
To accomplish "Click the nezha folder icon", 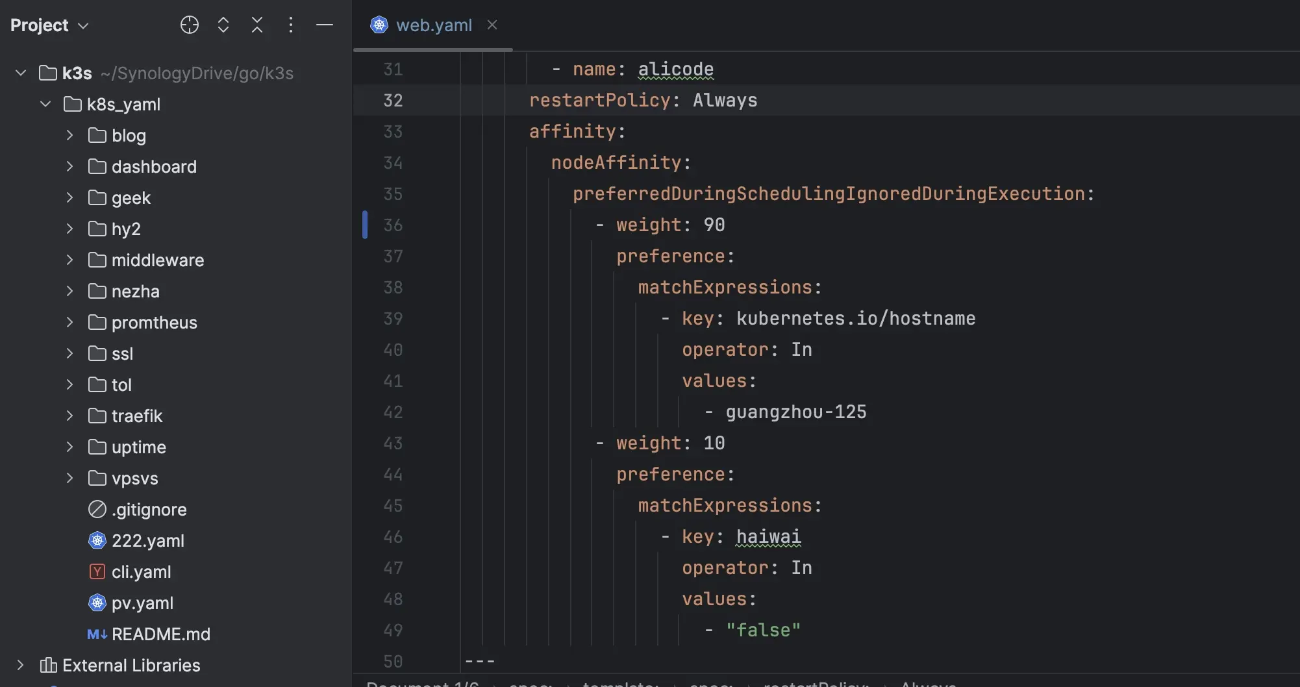I will point(97,291).
